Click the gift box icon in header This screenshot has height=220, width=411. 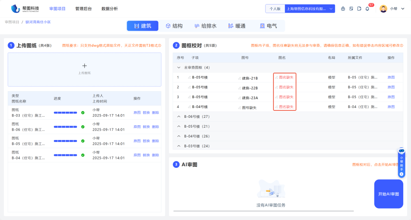click(x=343, y=9)
